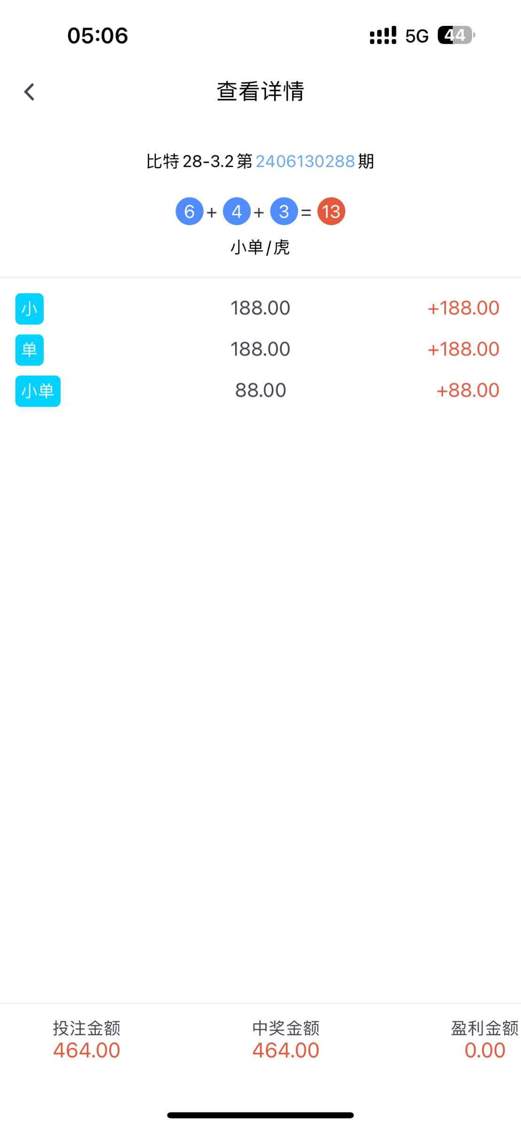
Task: Tap the +188.00 winnings for 单
Action: click(463, 349)
